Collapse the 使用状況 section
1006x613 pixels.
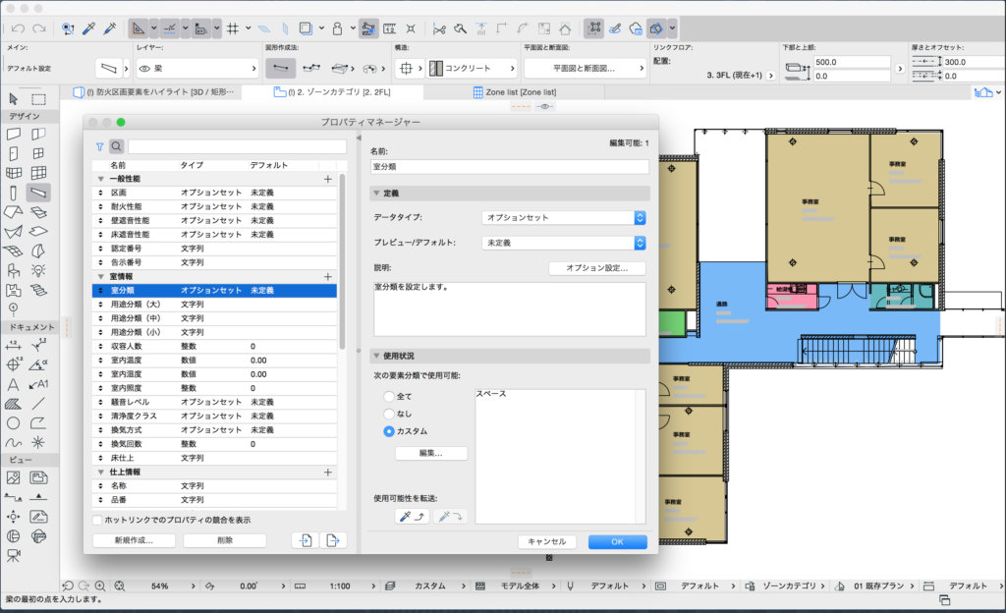(x=376, y=356)
